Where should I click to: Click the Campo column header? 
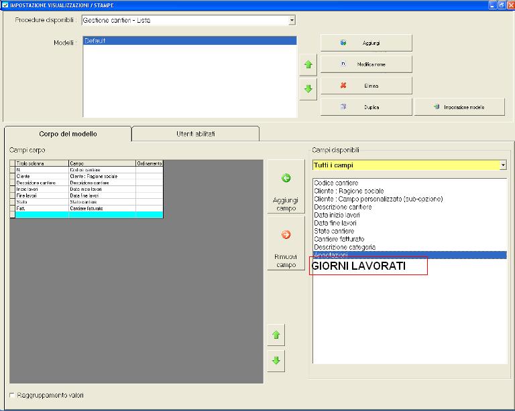(102, 163)
